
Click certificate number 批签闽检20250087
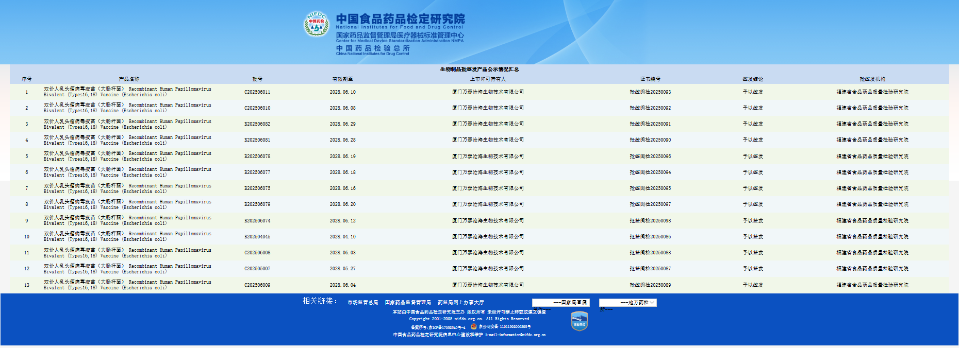point(650,269)
